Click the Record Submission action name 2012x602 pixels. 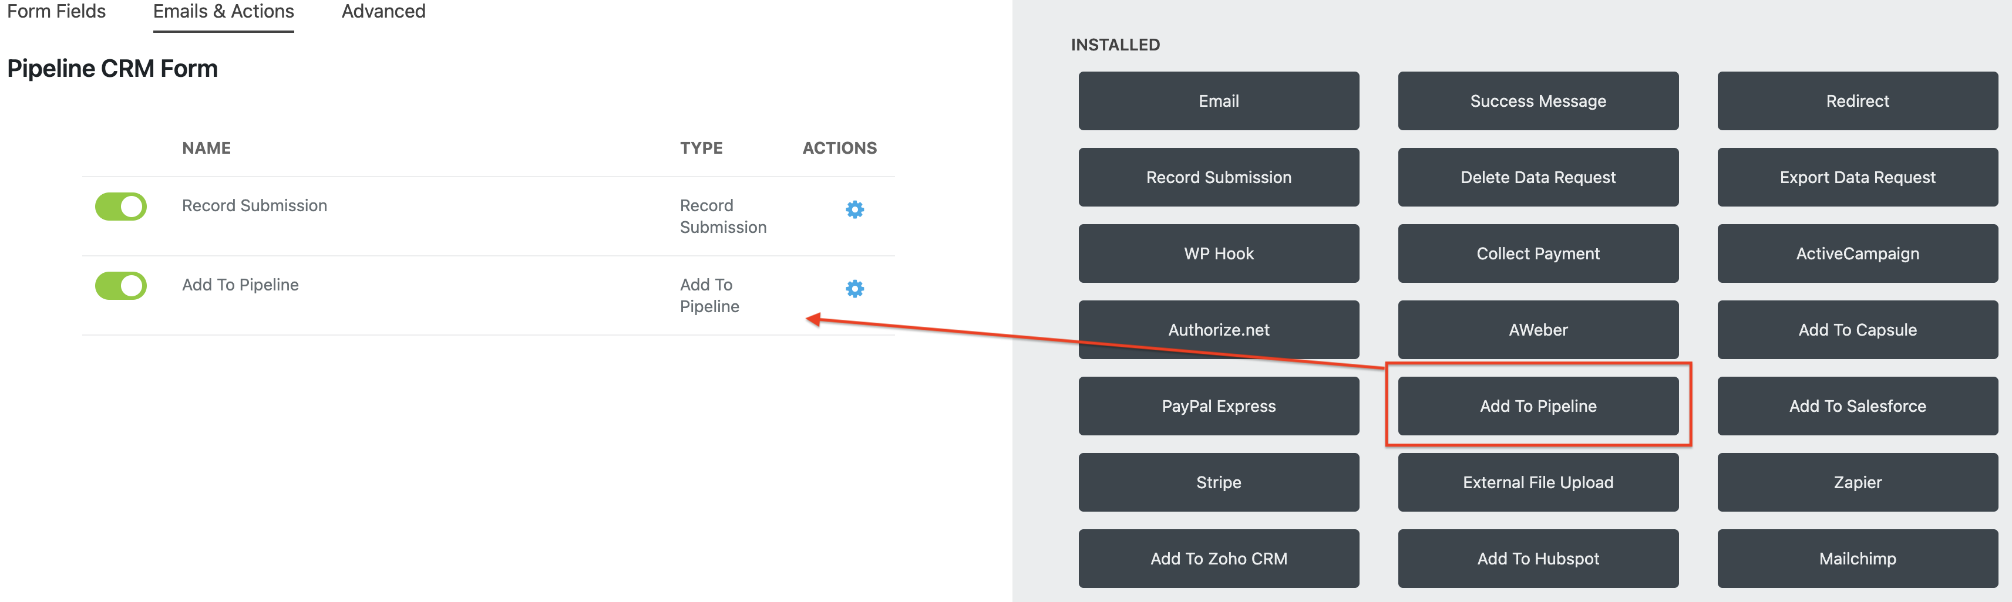[x=254, y=205]
